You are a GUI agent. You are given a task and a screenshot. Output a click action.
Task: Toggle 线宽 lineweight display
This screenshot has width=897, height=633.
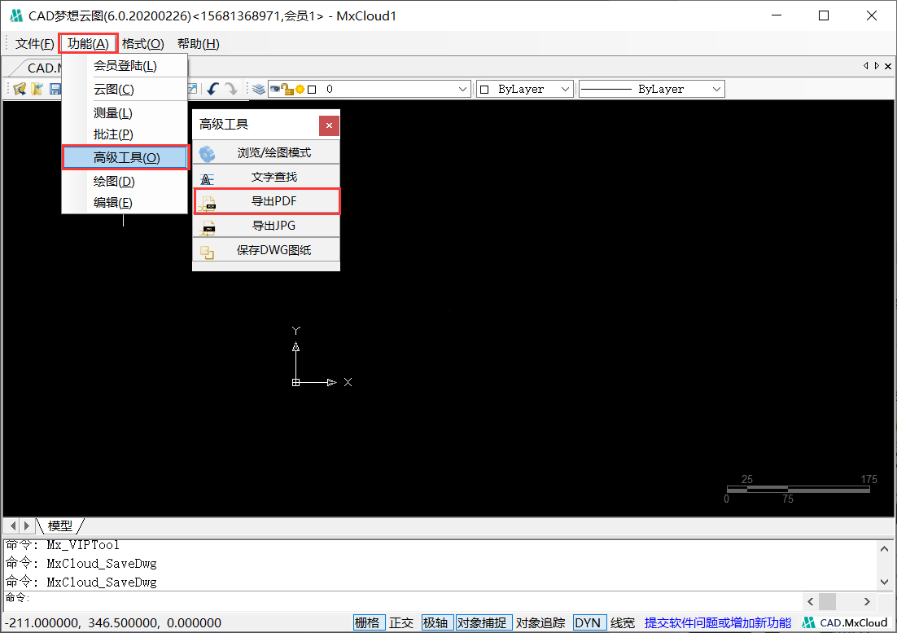[x=623, y=622]
